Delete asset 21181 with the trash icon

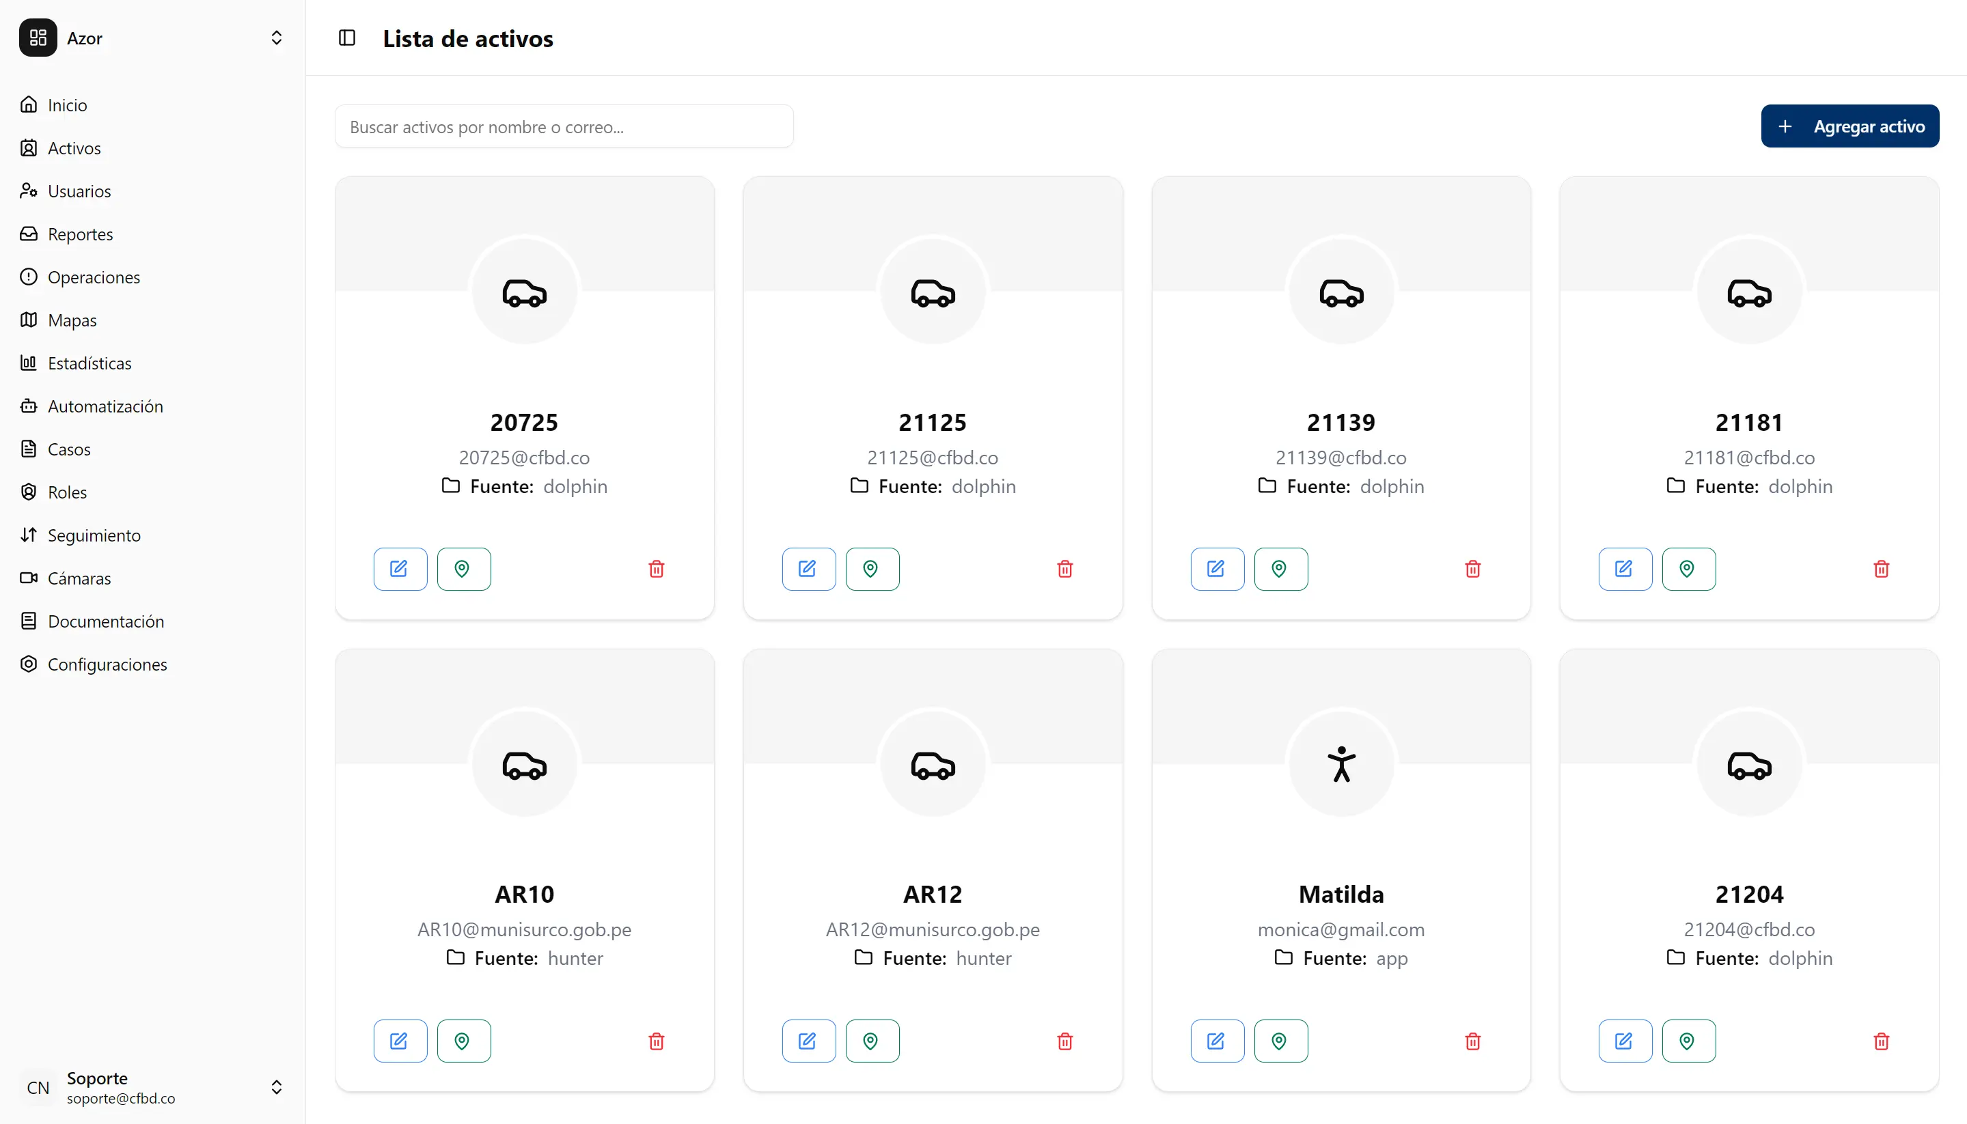pos(1880,569)
